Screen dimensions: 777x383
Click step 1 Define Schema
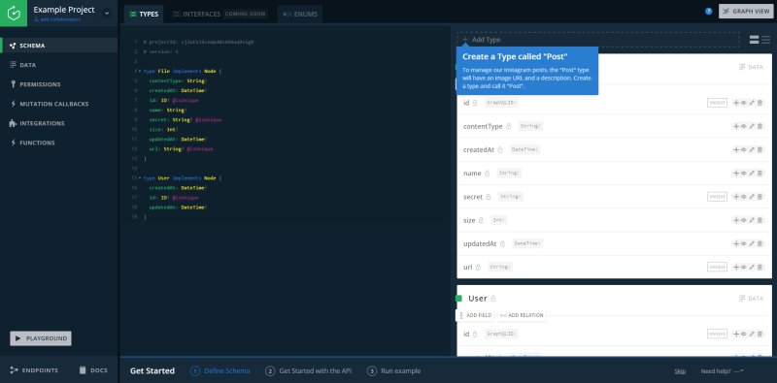point(220,370)
